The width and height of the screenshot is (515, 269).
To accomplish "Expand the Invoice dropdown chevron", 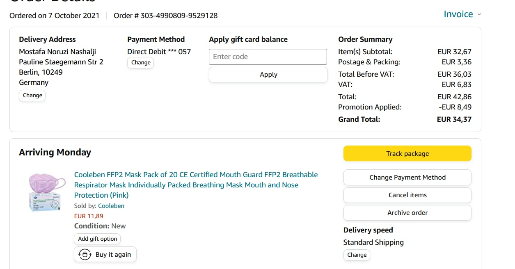I will (479, 14).
